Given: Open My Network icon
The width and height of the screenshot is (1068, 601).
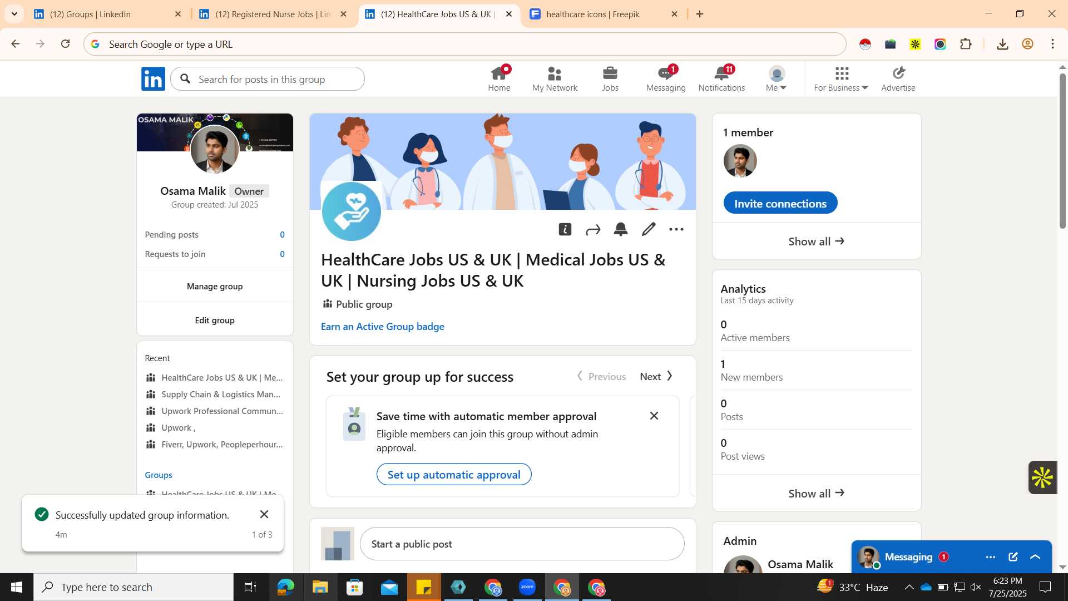Looking at the screenshot, I should 555,79.
